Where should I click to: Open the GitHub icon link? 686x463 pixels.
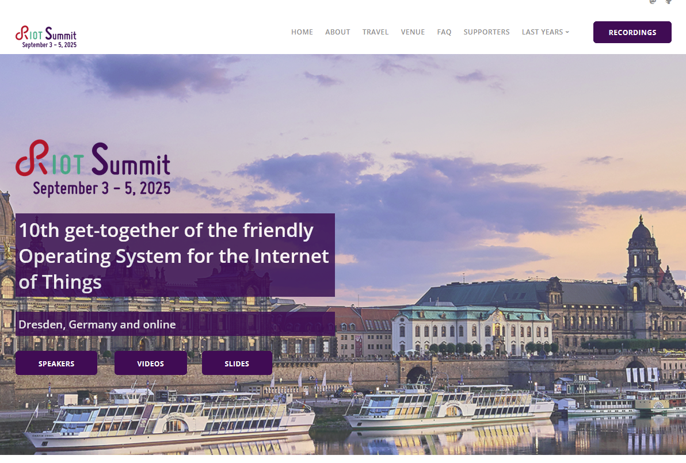(x=669, y=1)
